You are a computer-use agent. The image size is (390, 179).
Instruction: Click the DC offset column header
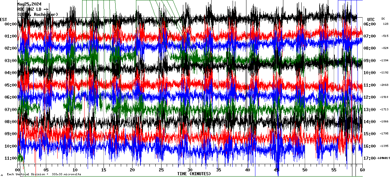(x=383, y=19)
